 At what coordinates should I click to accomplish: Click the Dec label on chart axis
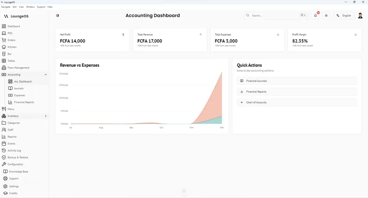[x=222, y=128]
